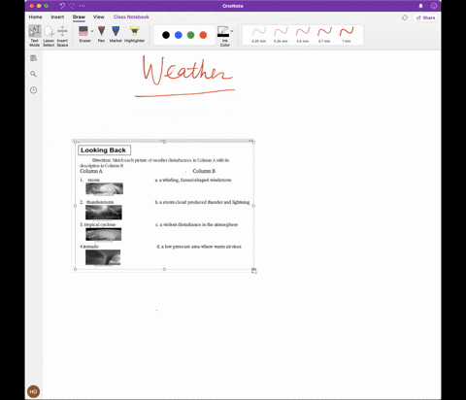Click the storm picture thumbnail
This screenshot has width=466, height=400.
(x=104, y=188)
